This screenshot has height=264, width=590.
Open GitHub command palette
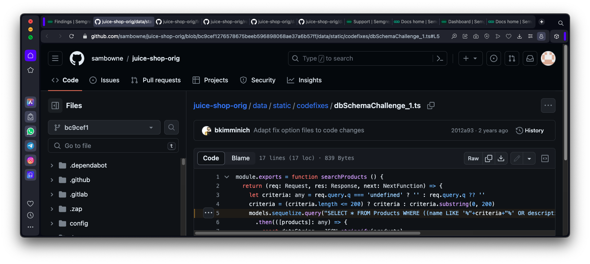coord(440,58)
